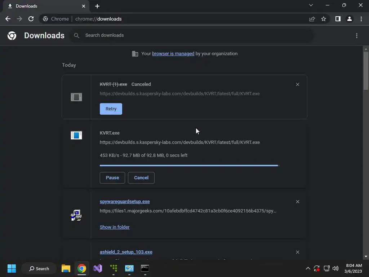Click the spywareguardsetup.exe installer icon
The image size is (369, 277).
pos(76,215)
